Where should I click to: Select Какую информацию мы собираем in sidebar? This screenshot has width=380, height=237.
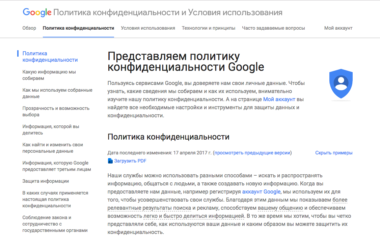coord(49,75)
